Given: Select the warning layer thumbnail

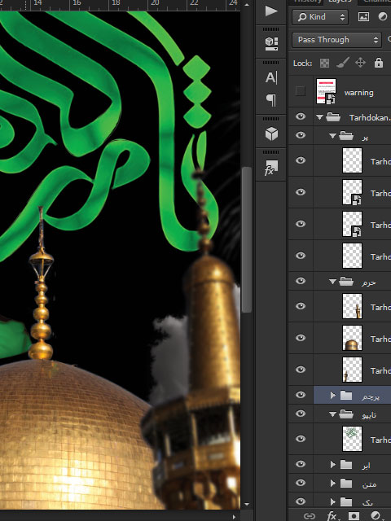Looking at the screenshot, I should coord(326,91).
